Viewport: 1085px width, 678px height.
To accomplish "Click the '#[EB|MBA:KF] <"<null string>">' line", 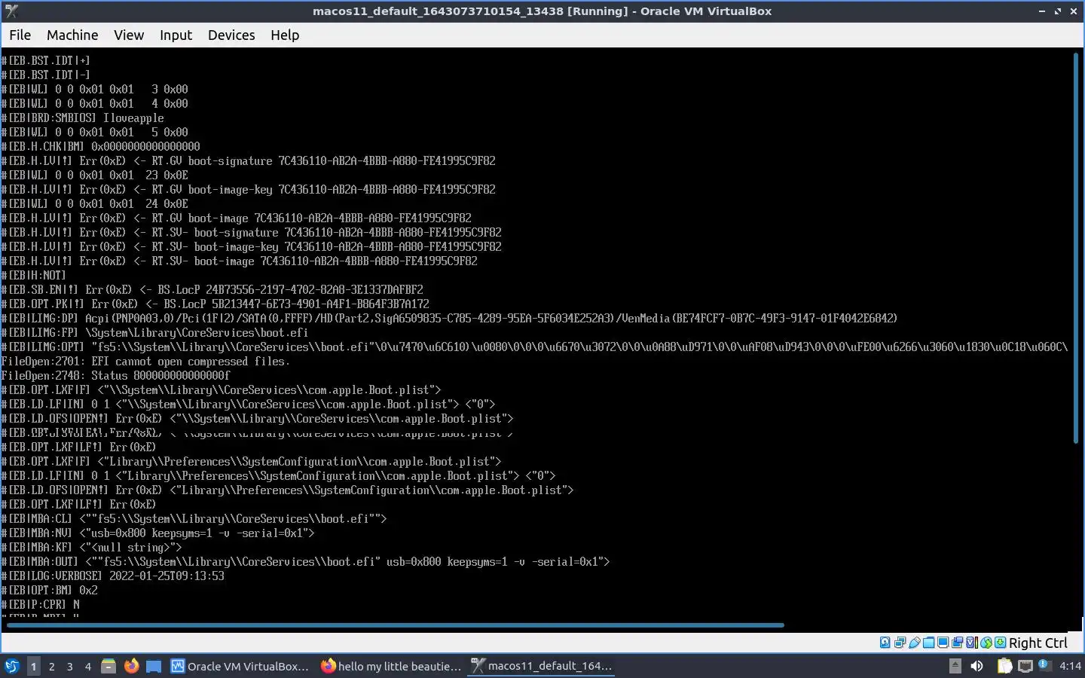I will tap(92, 547).
